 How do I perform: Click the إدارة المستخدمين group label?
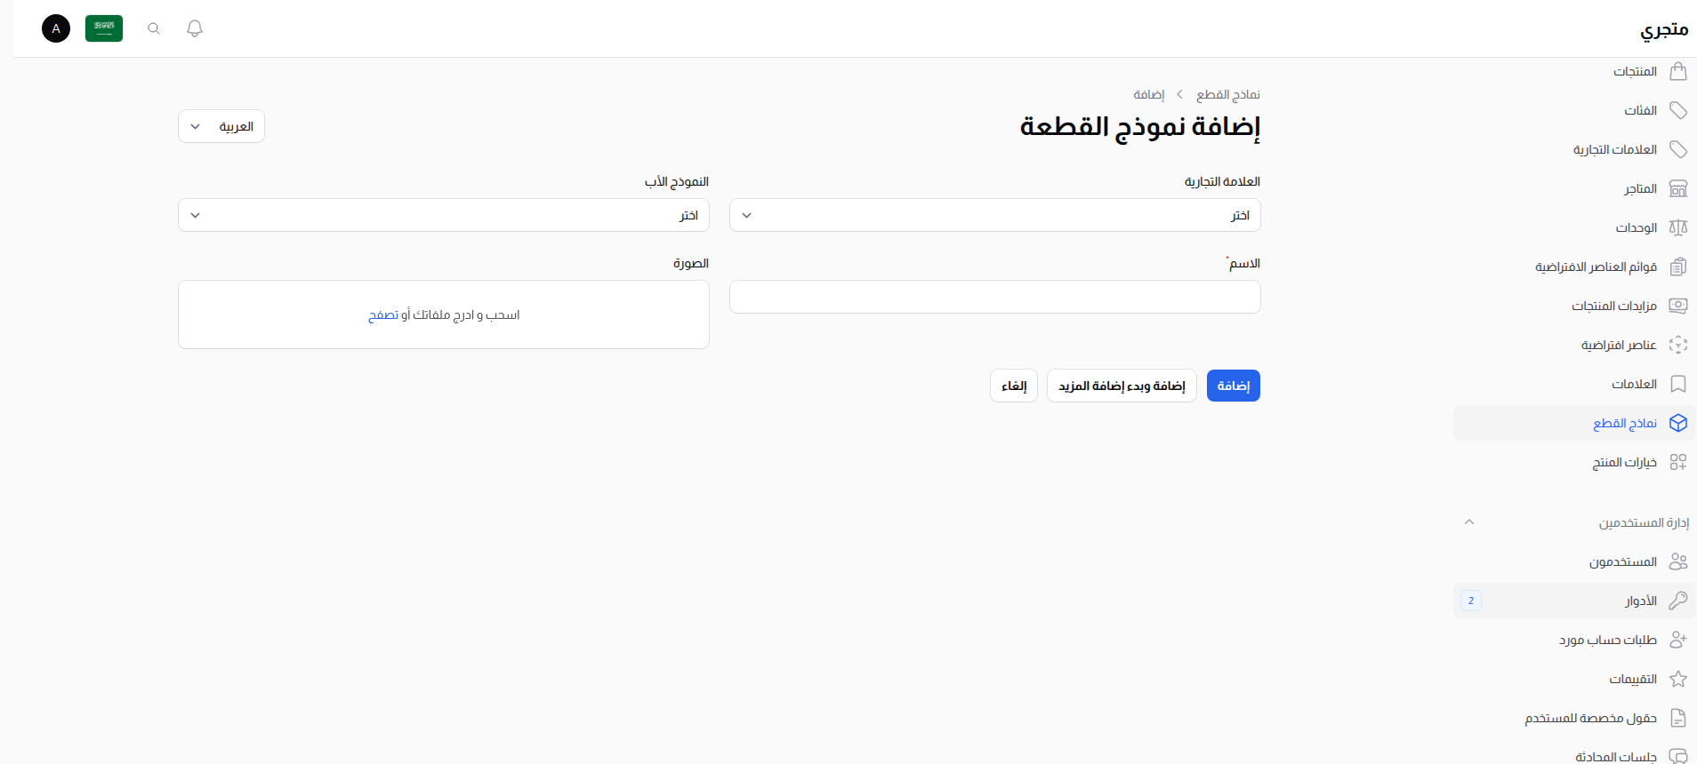coord(1644,522)
